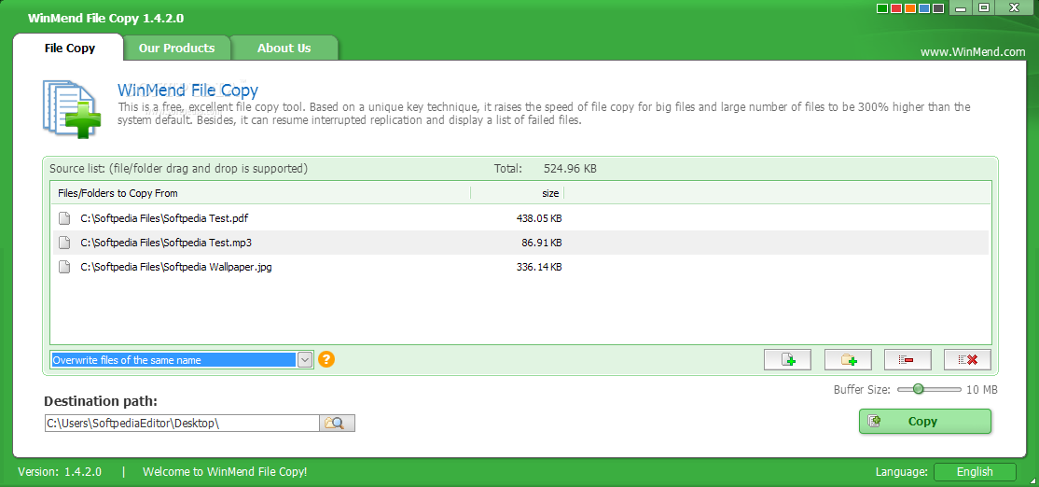Screen dimensions: 1039x487
Task: Click the 336.14 KB size value
Action: 539,267
